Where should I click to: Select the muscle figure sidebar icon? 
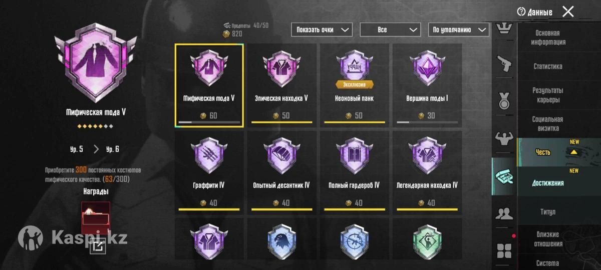[x=504, y=137]
